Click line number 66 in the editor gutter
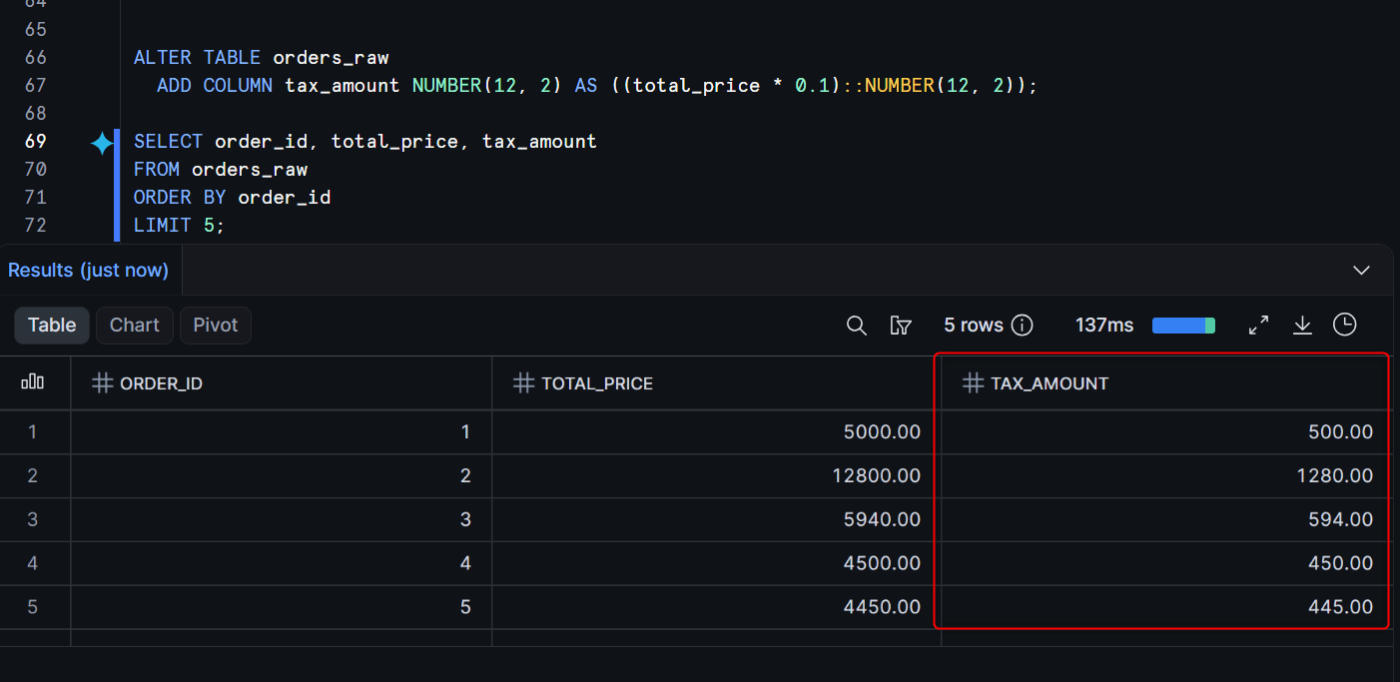Screen dimensions: 1400x682 (35, 58)
